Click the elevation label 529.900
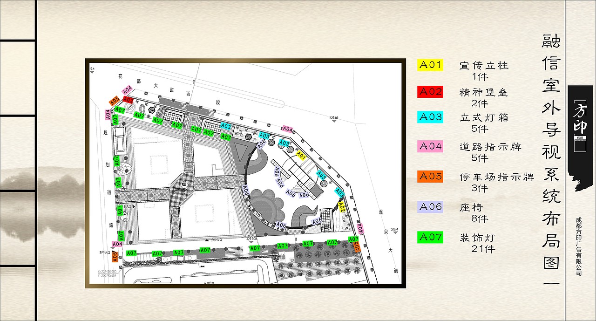Screen dimensions: 596x321 (251, 239)
